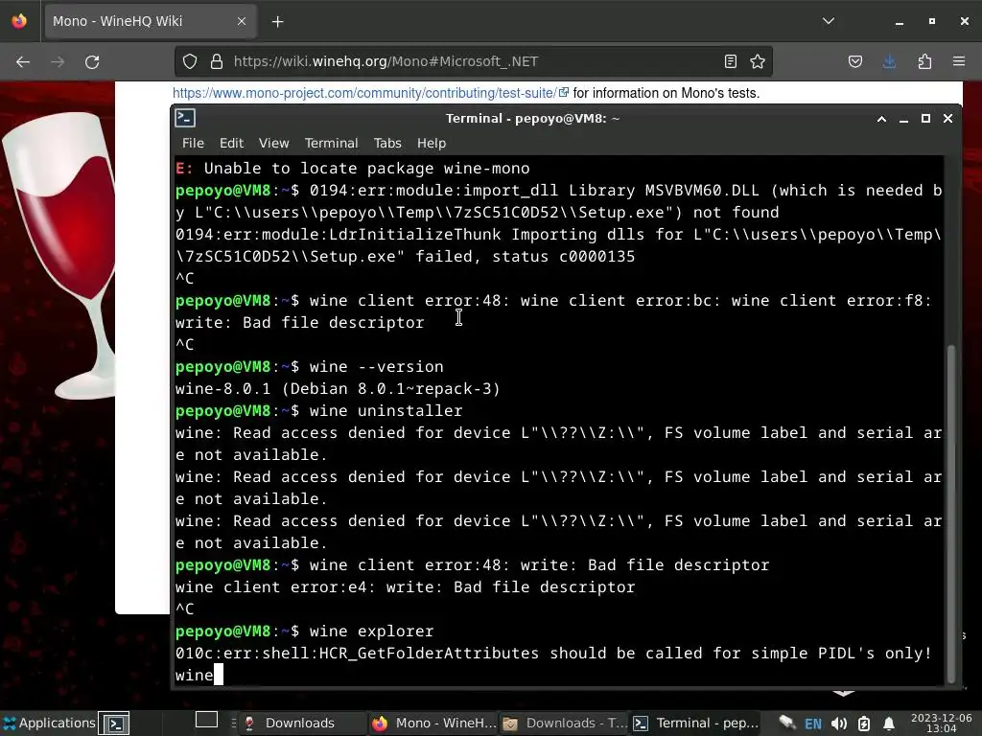The height and width of the screenshot is (736, 982).
Task: Click the 'wine uninstaller' command line
Action: point(386,410)
